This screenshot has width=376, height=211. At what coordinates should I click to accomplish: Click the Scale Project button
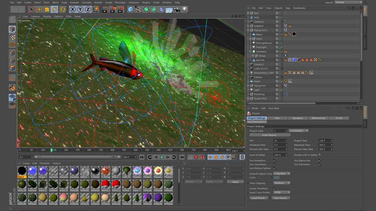click(270, 135)
